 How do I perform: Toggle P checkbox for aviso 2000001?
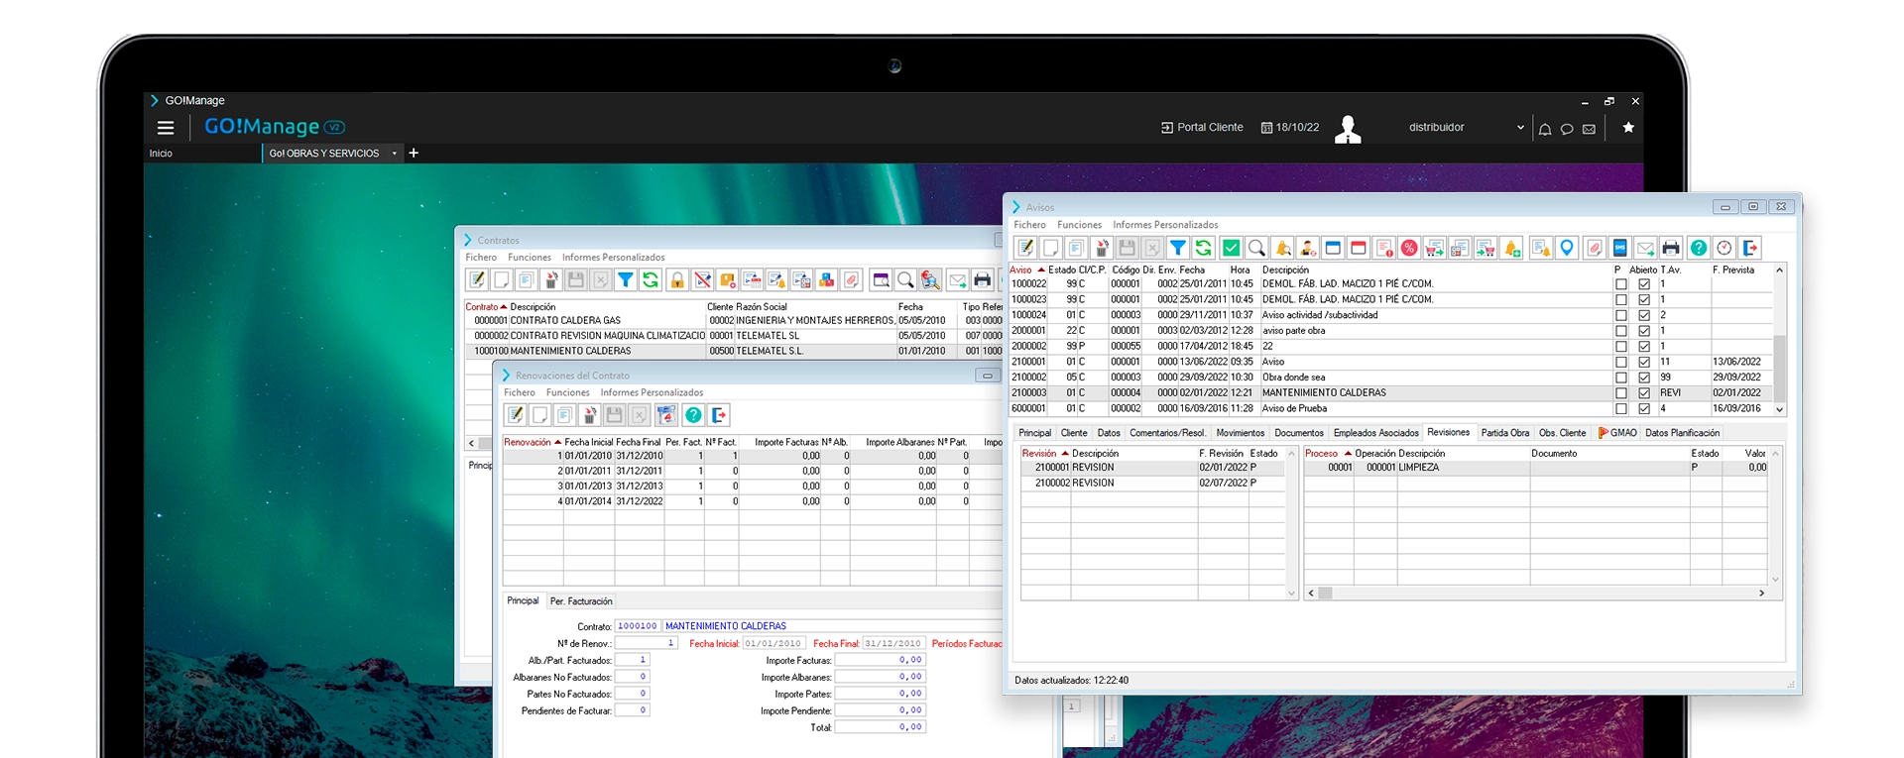(x=1621, y=331)
